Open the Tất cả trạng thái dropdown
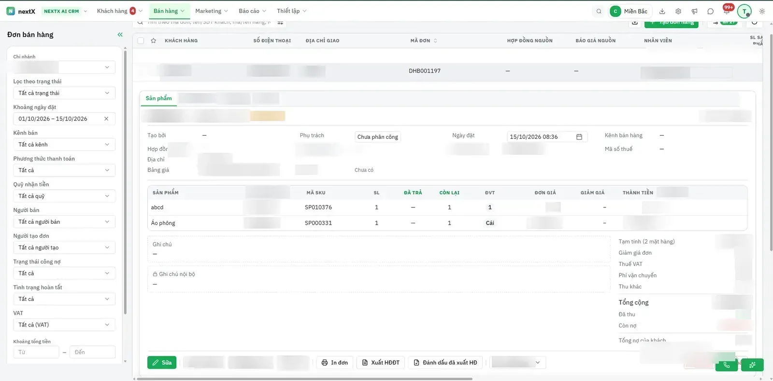The height and width of the screenshot is (381, 773). (x=64, y=93)
